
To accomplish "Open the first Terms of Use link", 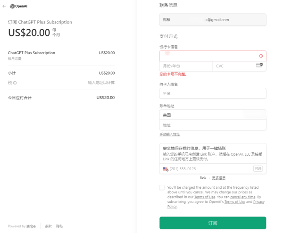I will point(205,197).
